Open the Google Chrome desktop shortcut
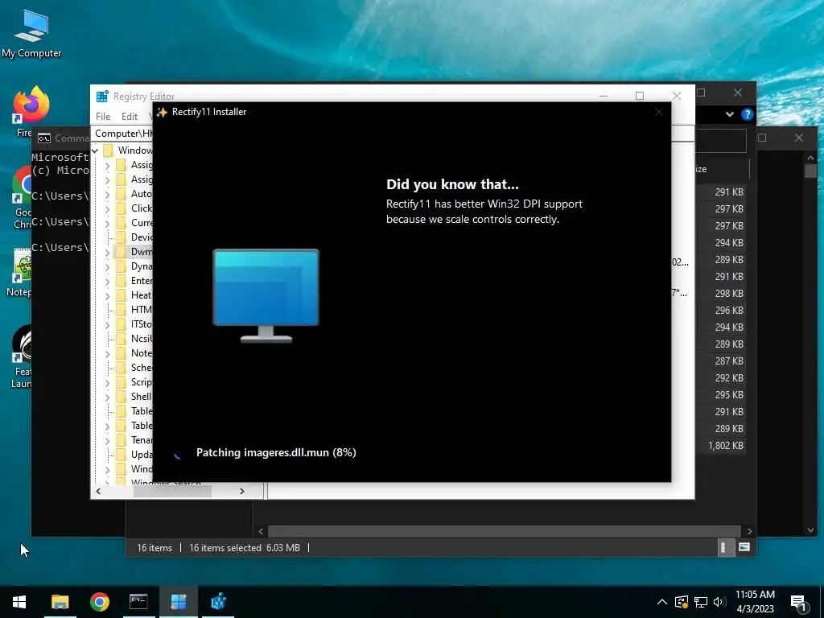This screenshot has width=824, height=618. click(x=22, y=197)
